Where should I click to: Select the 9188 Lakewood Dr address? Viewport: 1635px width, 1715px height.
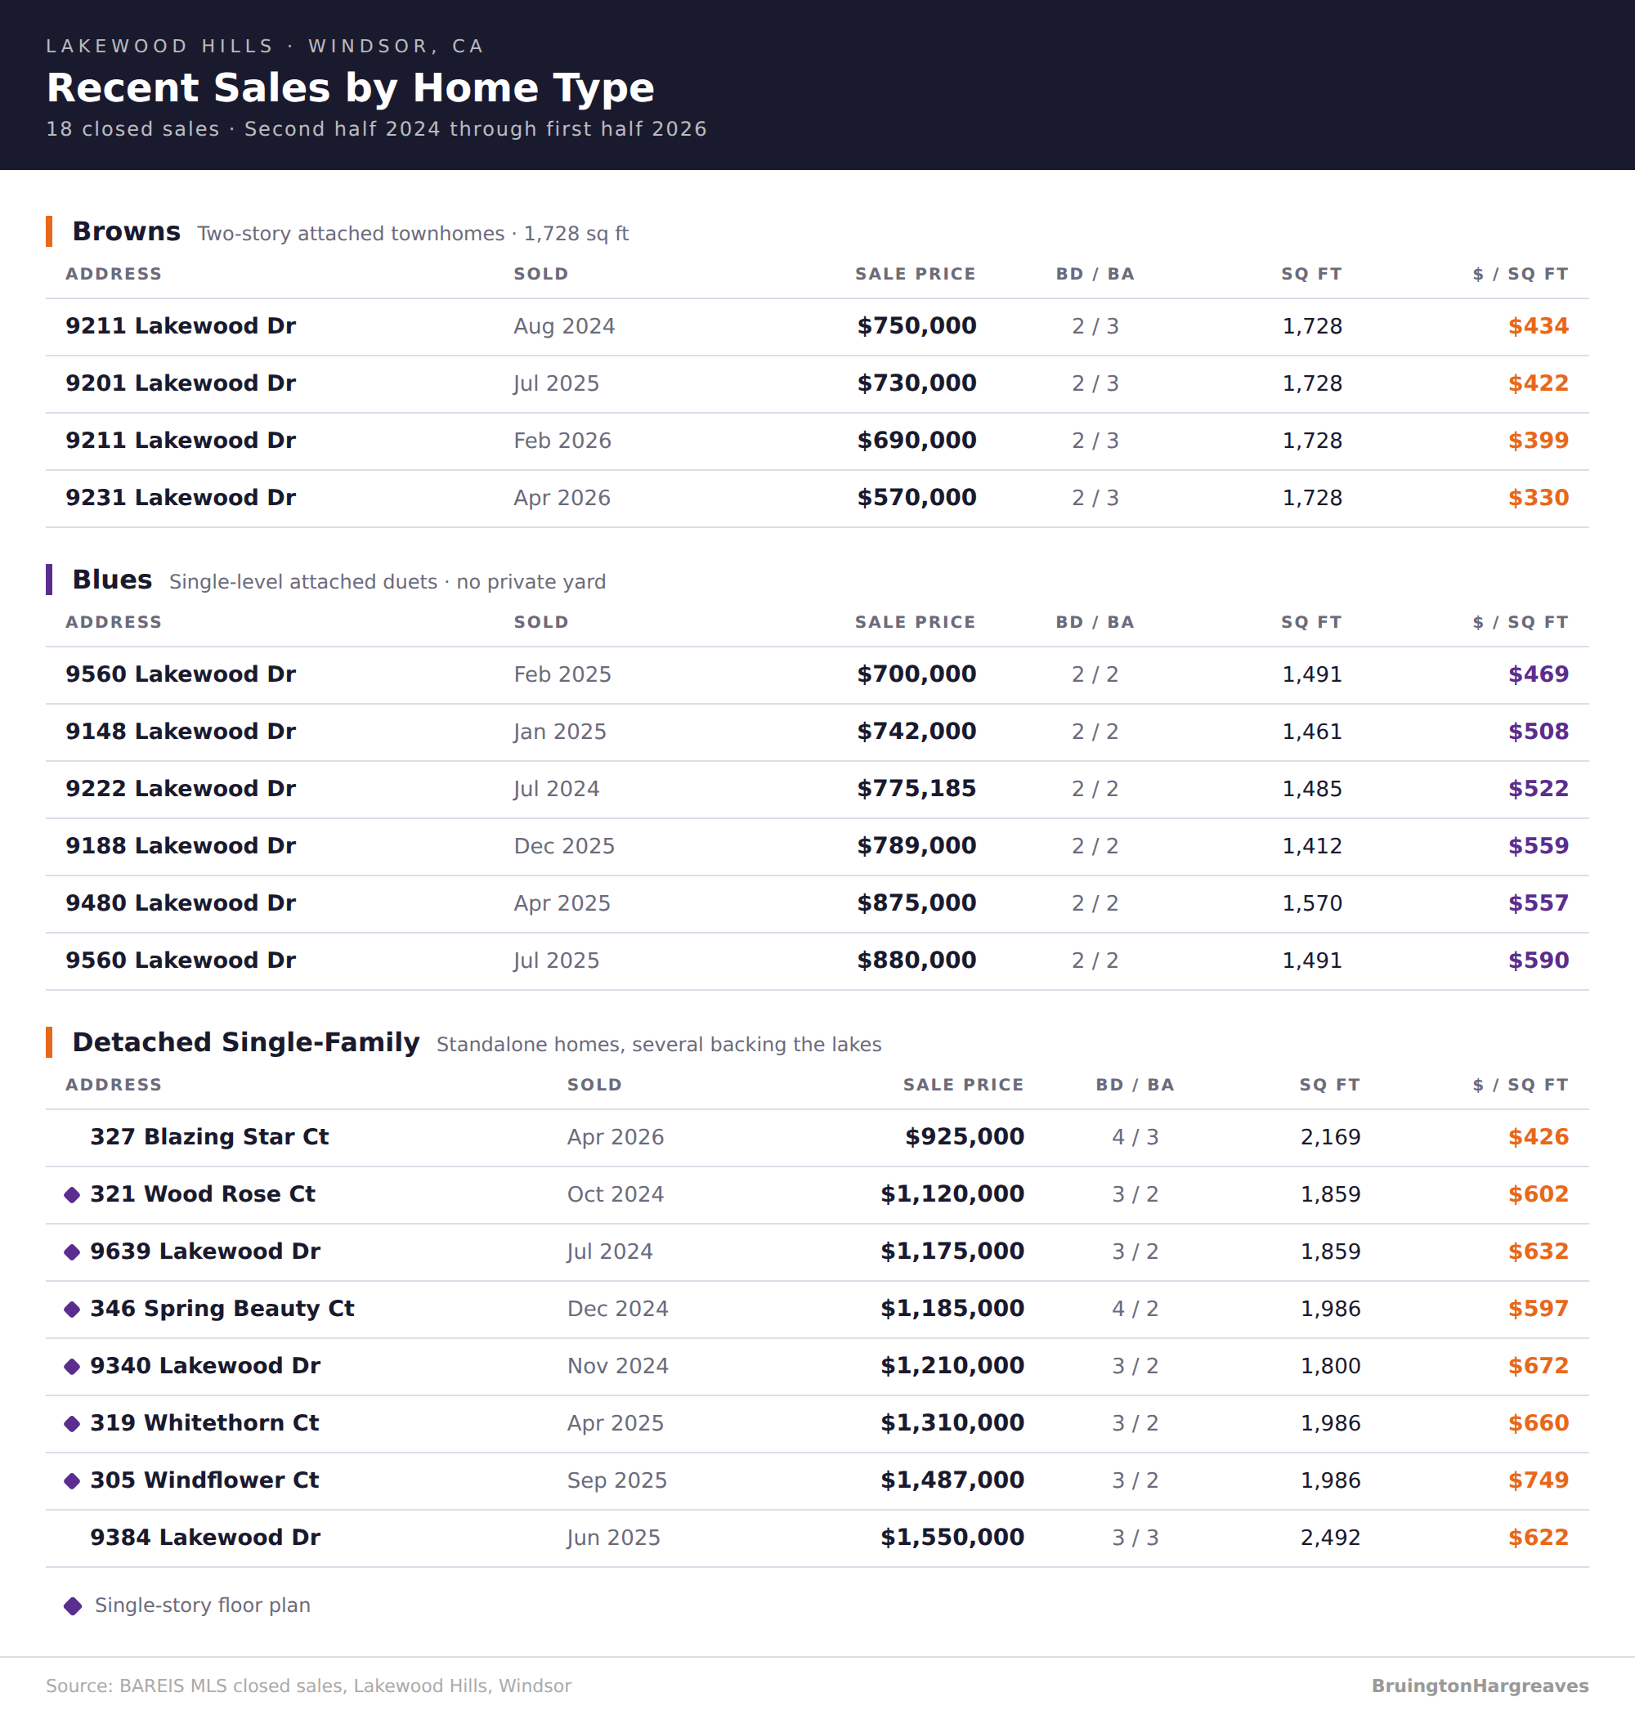181,846
